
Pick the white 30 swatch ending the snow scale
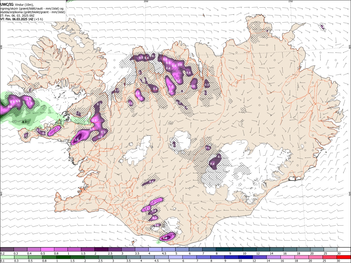point(344,250)
